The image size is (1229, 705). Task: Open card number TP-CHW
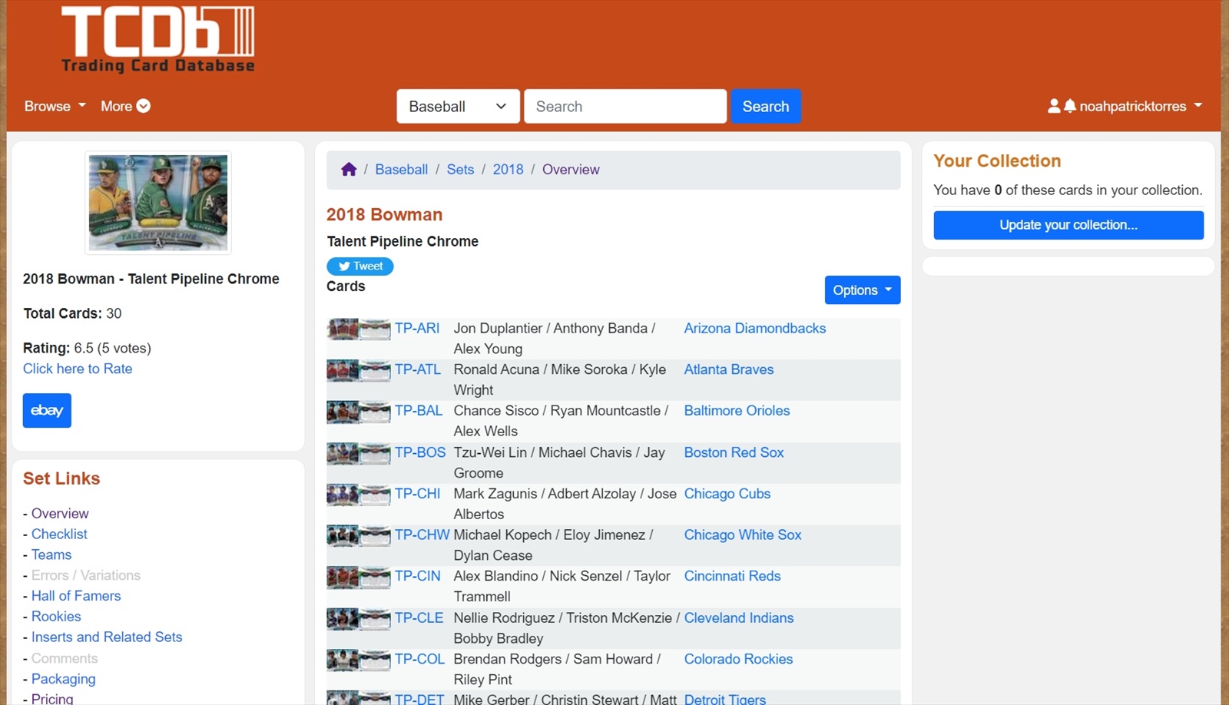tap(422, 535)
